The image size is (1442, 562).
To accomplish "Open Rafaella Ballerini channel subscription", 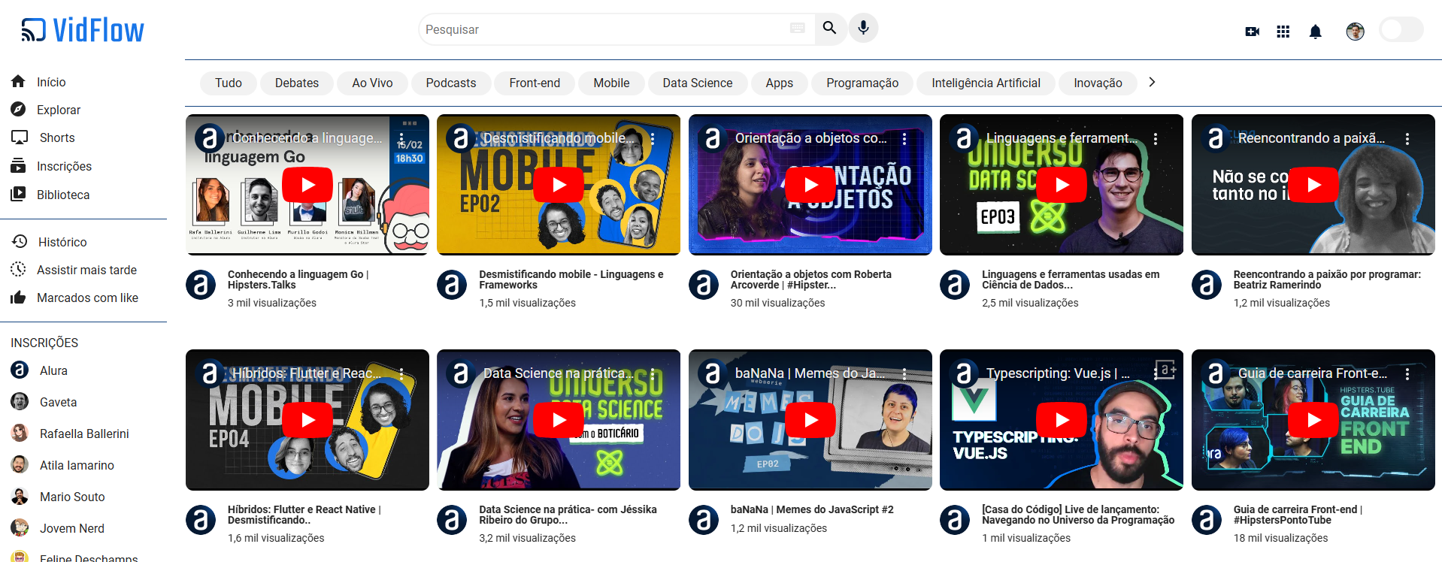I will 84,434.
